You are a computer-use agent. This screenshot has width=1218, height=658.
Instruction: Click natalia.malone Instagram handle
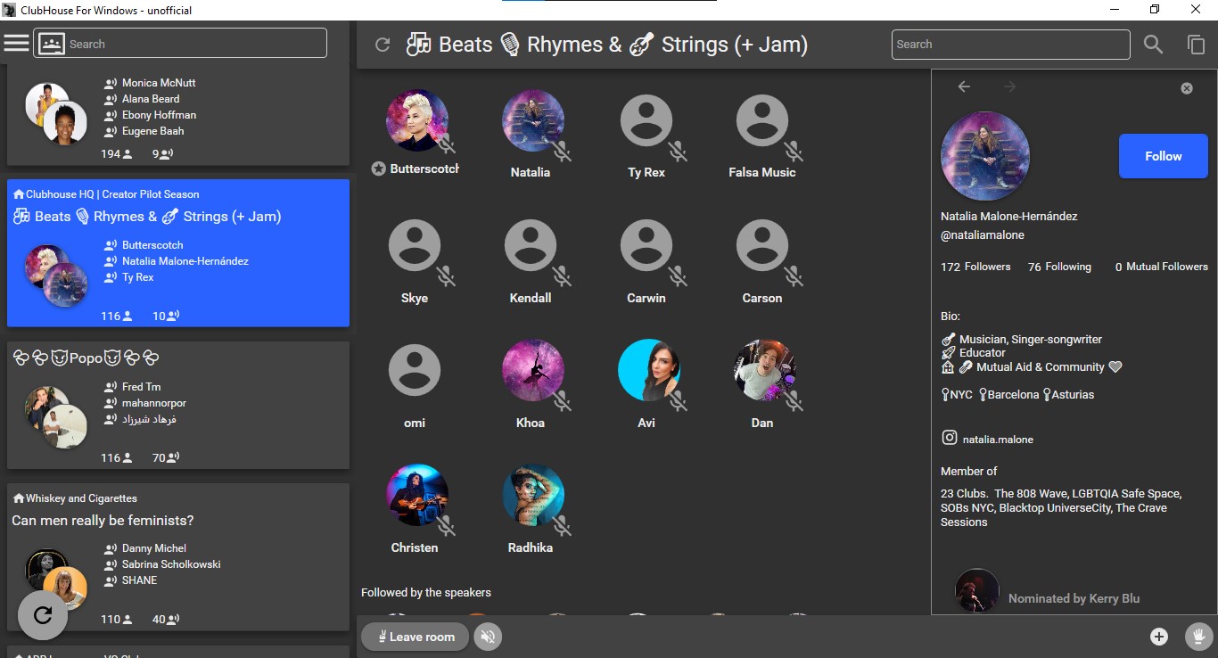(x=998, y=440)
